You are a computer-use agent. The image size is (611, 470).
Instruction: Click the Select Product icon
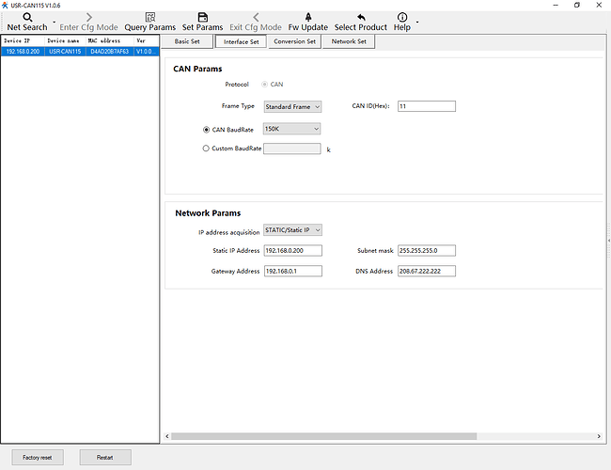(x=360, y=17)
